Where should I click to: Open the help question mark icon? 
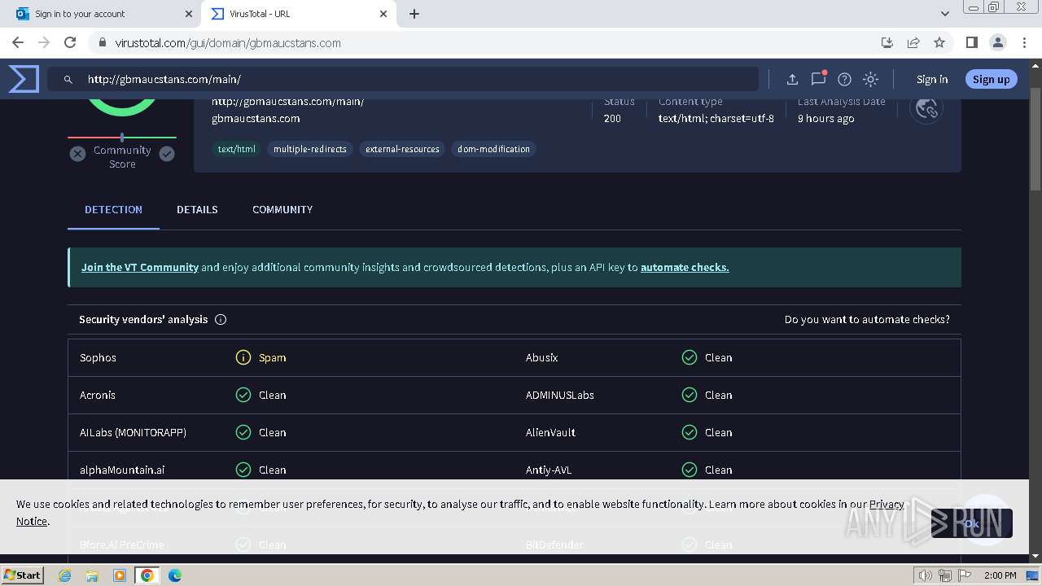tap(844, 79)
